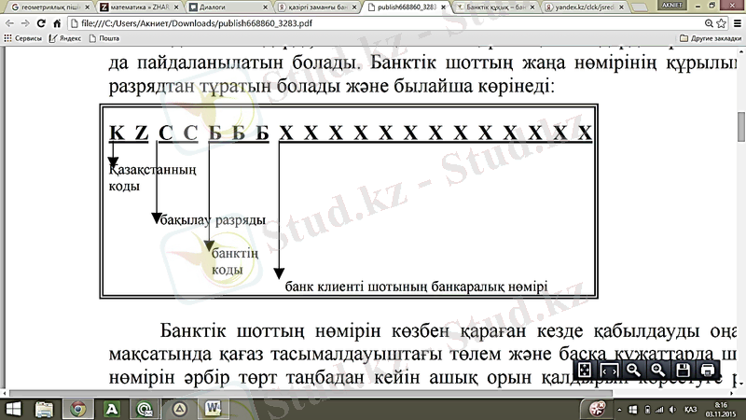The image size is (746, 420).
Task: Click the horizontal scrollbar left arrow
Action: tap(4, 393)
